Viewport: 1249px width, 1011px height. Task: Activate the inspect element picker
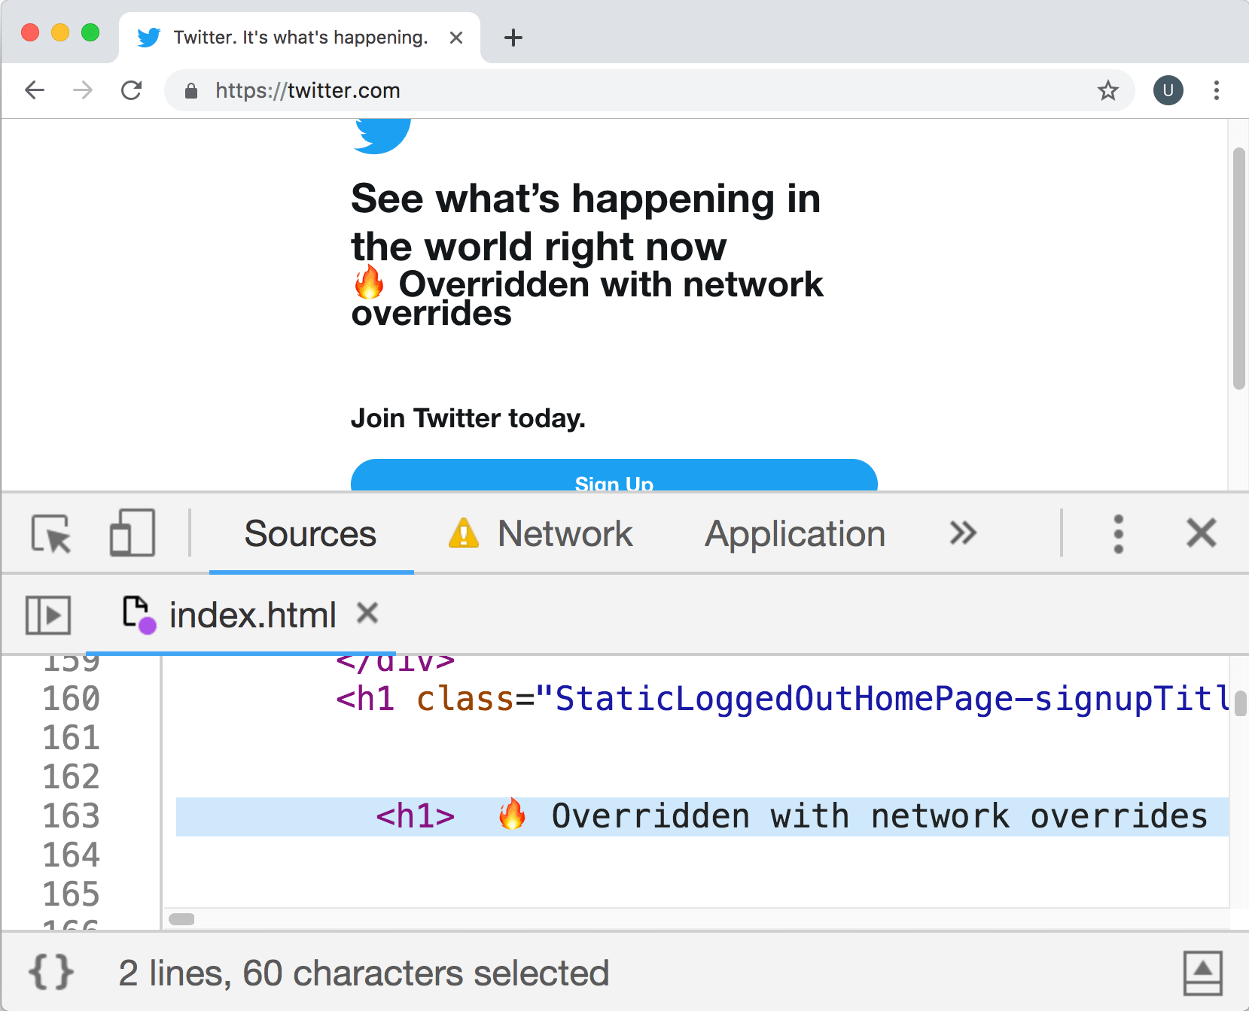pyautogui.click(x=51, y=533)
